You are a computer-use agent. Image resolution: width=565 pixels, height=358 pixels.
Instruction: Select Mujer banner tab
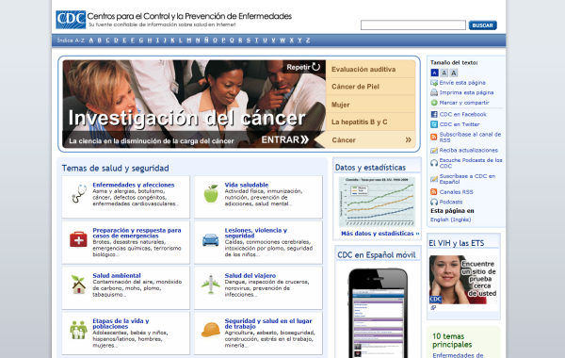[371, 105]
